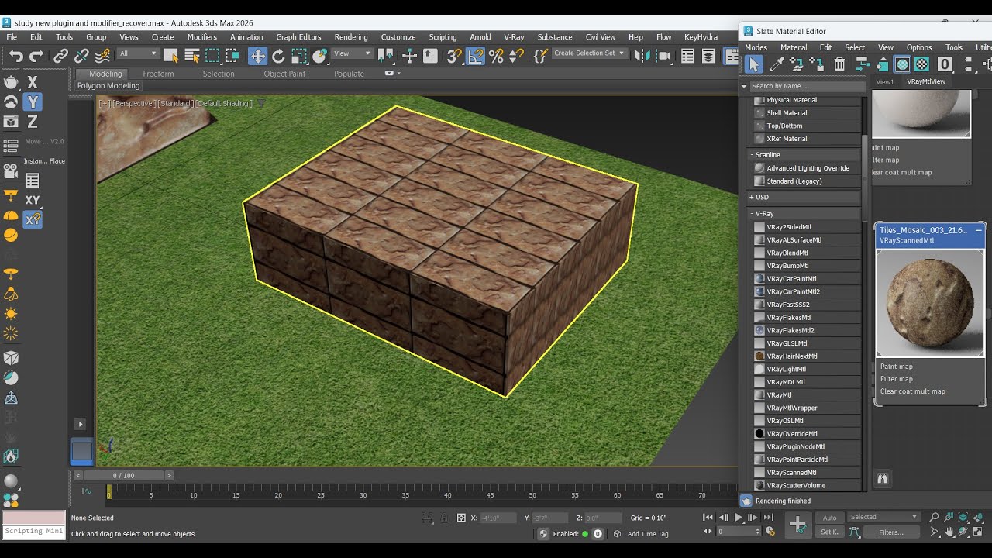This screenshot has height=558, width=992.
Task: Click the Filter map slot on Tiles_Mosaic node
Action: coord(897,379)
